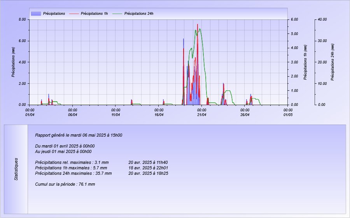Image resolution: width=350 pixels, height=218 pixels.
Task: Click the tallest red 1h precipitation peak
Action: tap(198, 25)
